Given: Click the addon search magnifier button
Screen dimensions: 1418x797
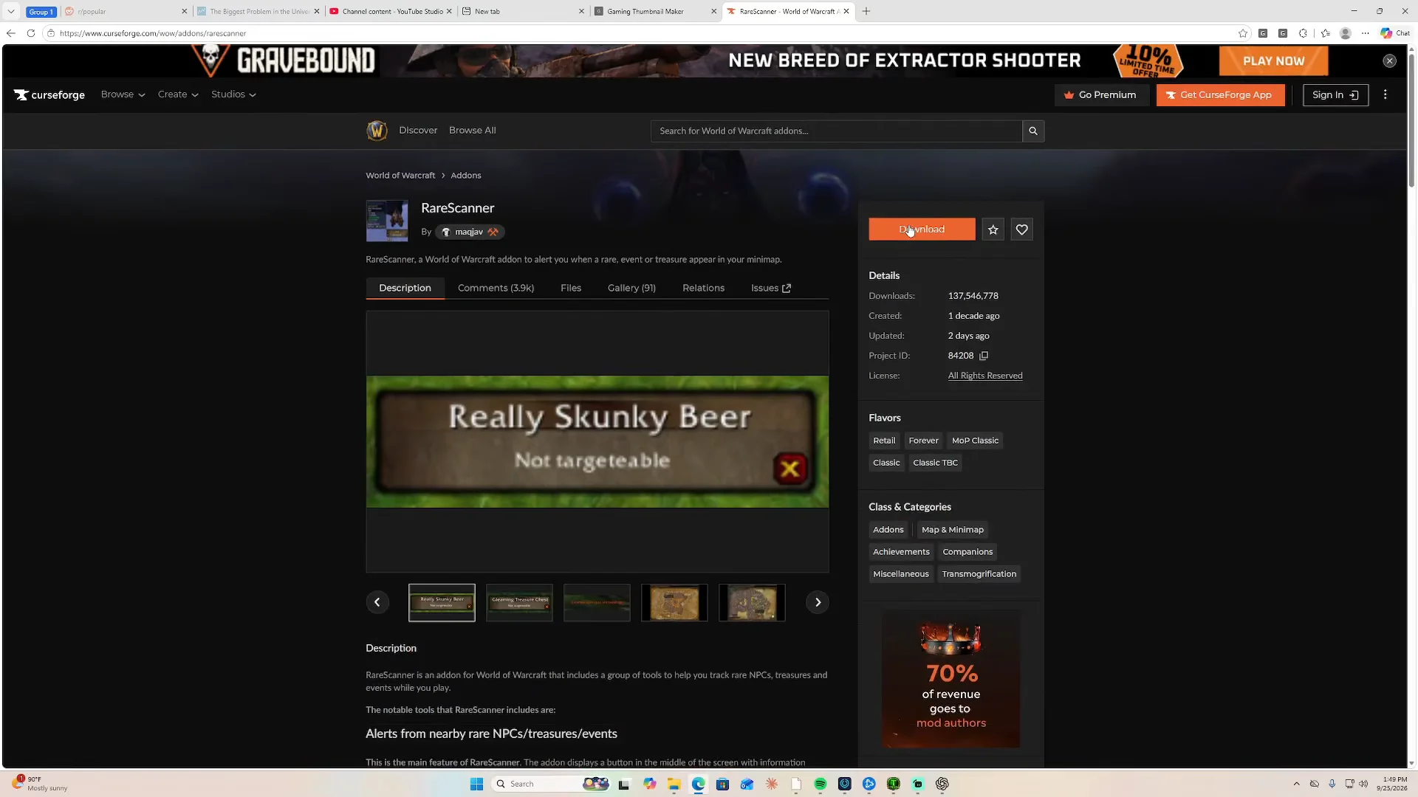Looking at the screenshot, I should [x=1033, y=131].
